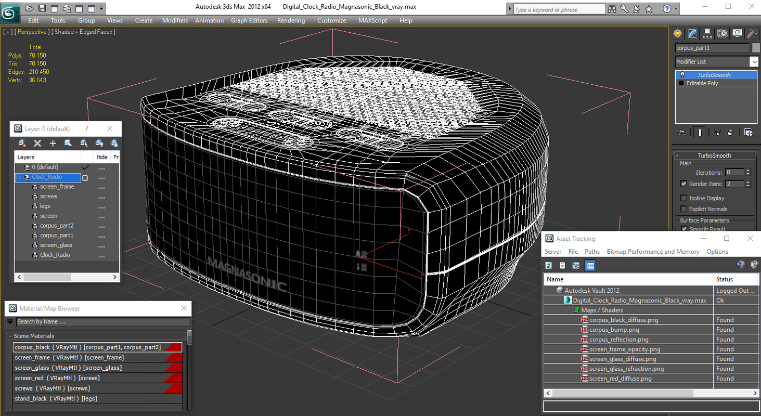The width and height of the screenshot is (761, 416).
Task: Select the Modify panel icon
Action: click(x=692, y=33)
